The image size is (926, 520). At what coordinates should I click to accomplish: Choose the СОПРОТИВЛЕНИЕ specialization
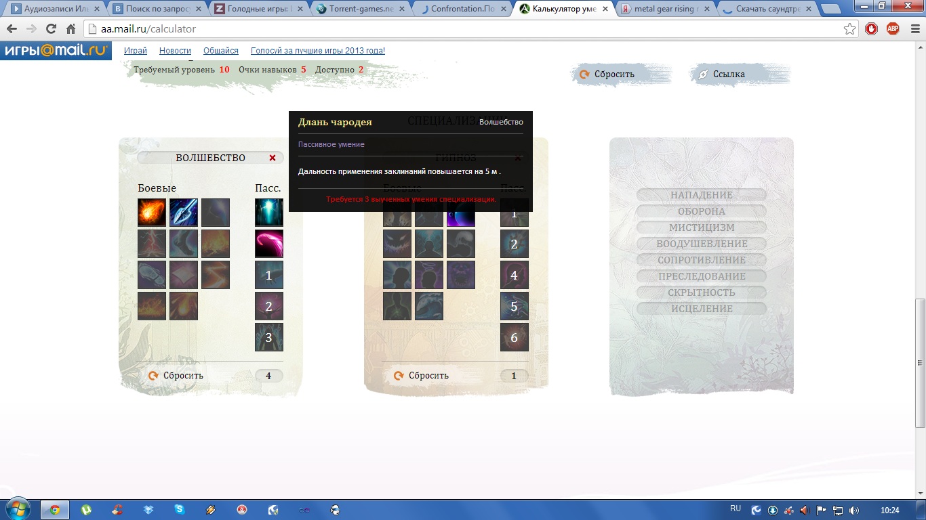pos(702,260)
